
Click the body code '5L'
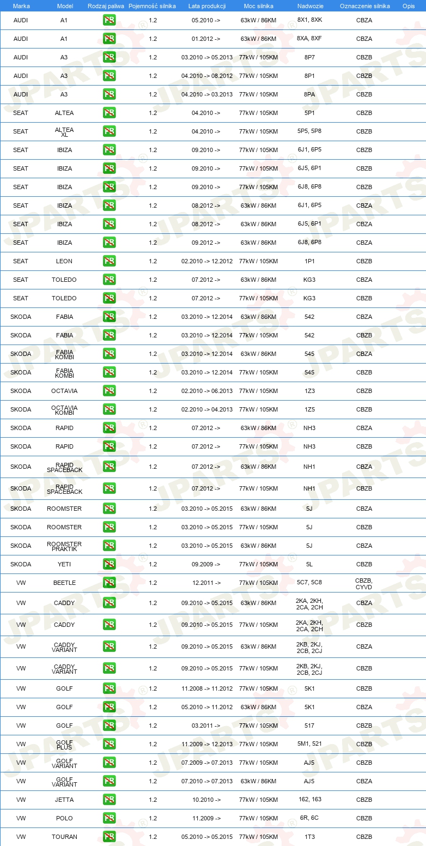(x=309, y=564)
